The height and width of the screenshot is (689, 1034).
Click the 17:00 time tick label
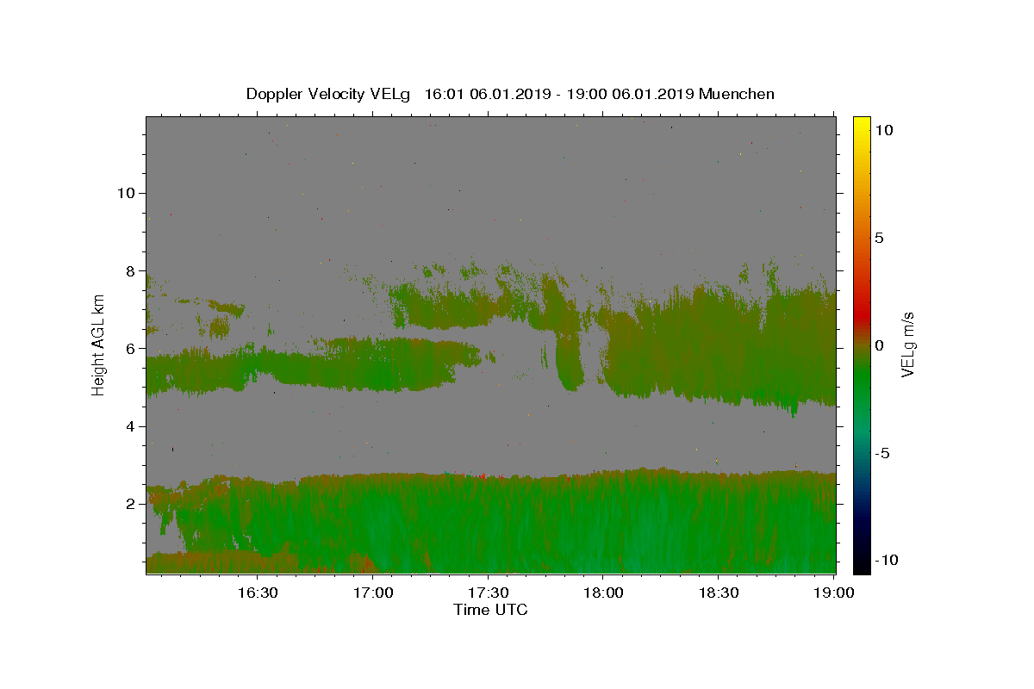pos(373,593)
